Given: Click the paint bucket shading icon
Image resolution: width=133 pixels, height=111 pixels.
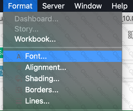Looking at the screenshot, I should point(19,79).
